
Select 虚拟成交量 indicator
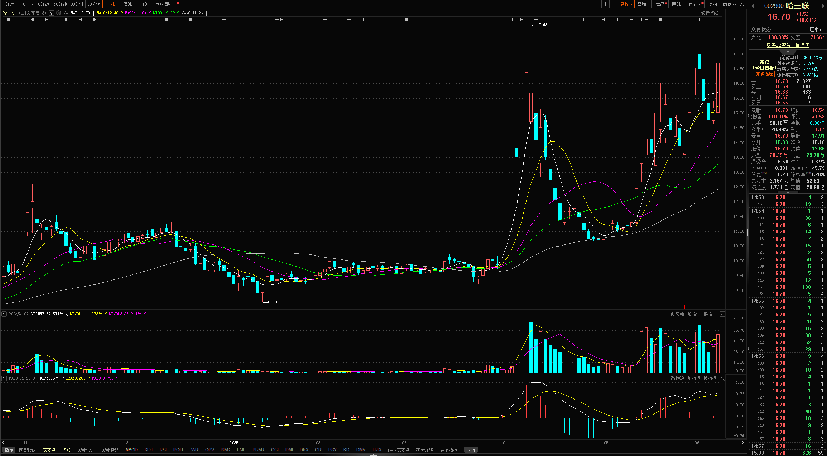click(398, 450)
